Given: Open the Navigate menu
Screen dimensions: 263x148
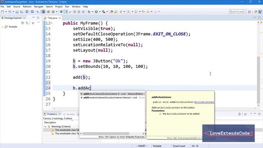Looking at the screenshot, I should [x=39, y=7].
